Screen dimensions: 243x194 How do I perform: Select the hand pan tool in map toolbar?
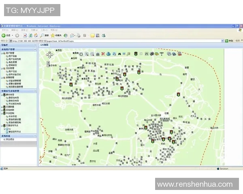(x=81, y=54)
